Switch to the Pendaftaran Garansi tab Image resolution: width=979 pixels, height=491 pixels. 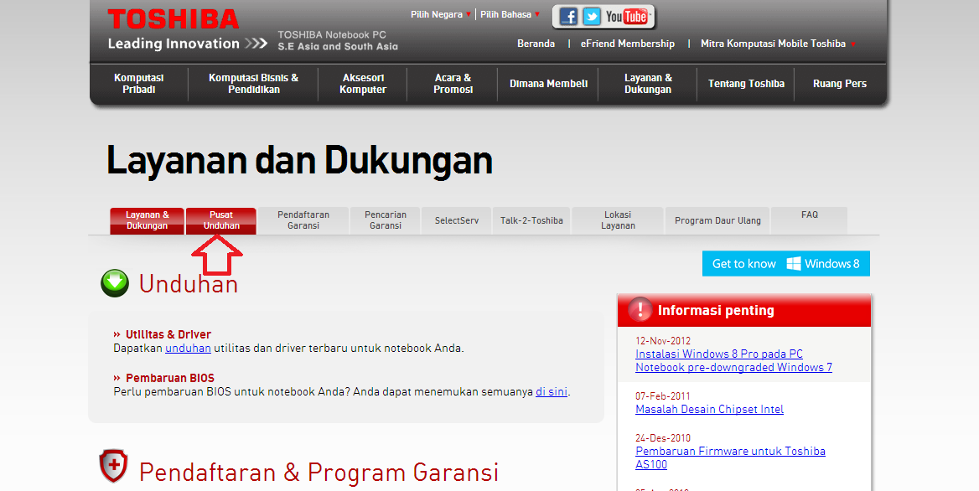click(x=303, y=220)
